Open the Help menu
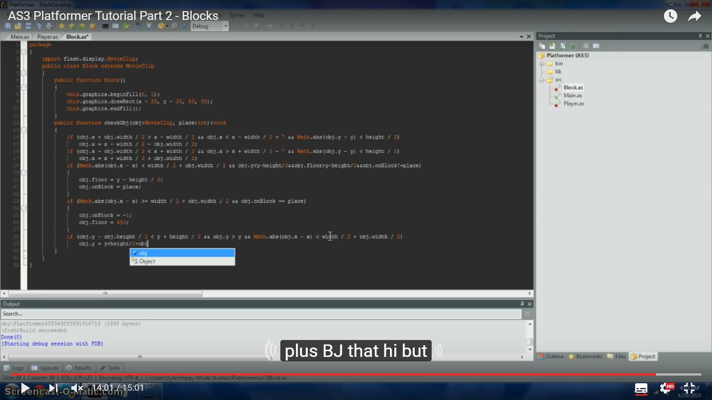The image size is (712, 400). pyautogui.click(x=259, y=15)
